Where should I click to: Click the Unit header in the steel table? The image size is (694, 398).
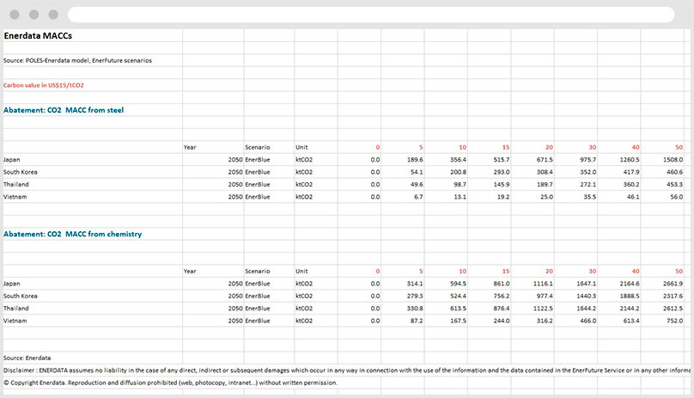coord(301,147)
